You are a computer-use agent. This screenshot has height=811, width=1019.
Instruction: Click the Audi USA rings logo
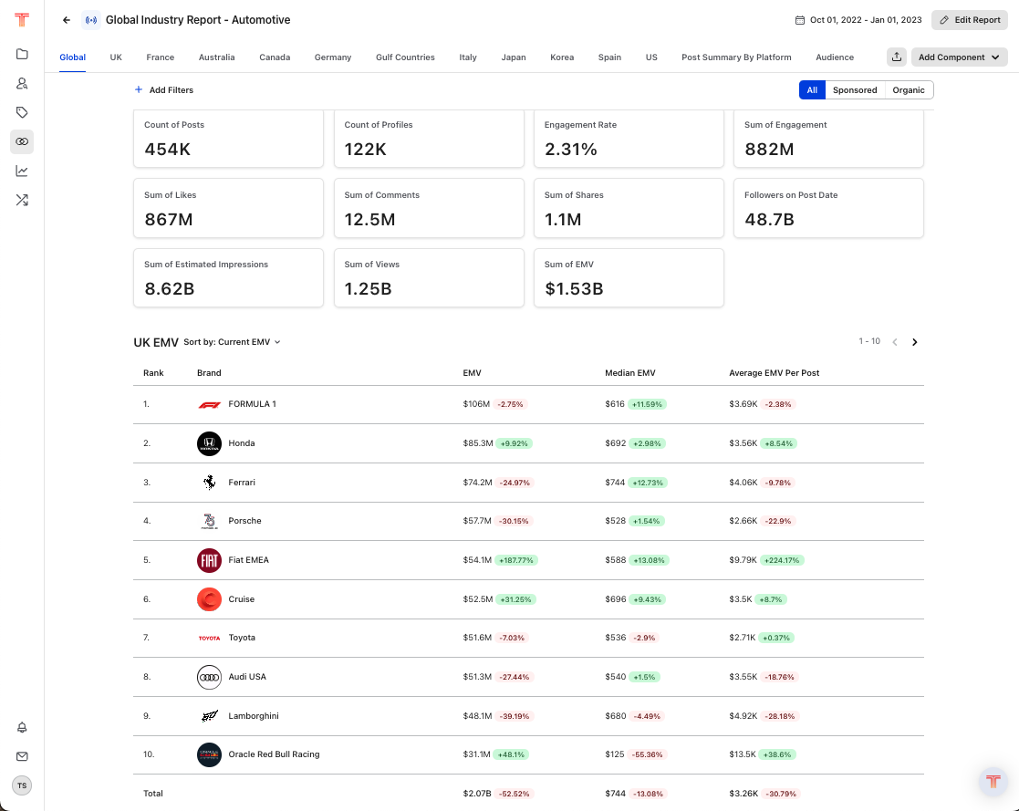point(209,677)
